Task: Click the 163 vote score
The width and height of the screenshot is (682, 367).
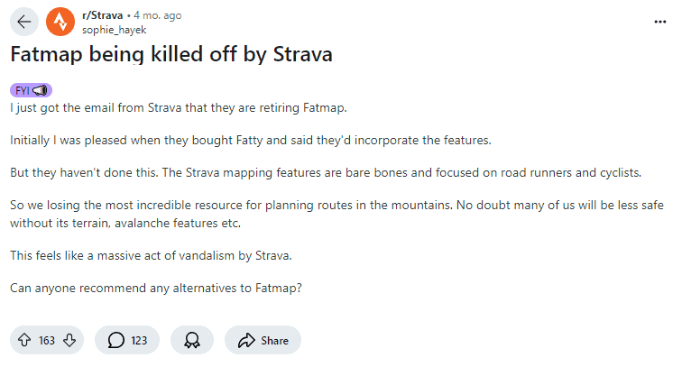Action: pyautogui.click(x=47, y=341)
